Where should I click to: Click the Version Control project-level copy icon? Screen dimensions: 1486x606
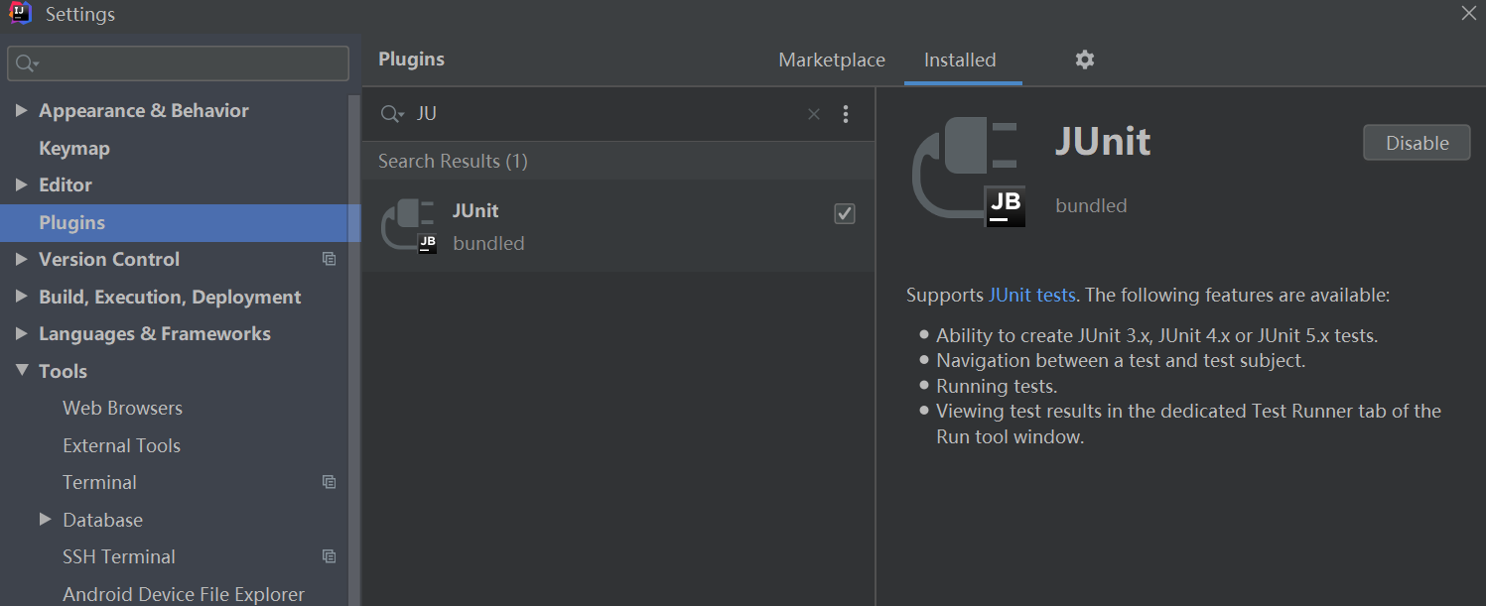[330, 260]
